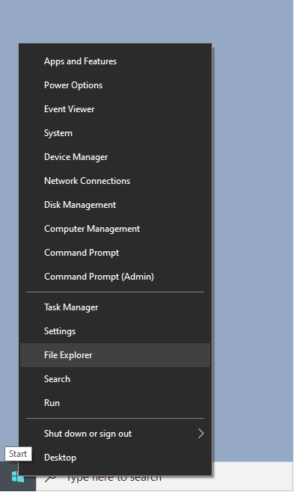Viewport: 294px width, 492px height.
Task: Open Task Manager
Action: (x=115, y=307)
